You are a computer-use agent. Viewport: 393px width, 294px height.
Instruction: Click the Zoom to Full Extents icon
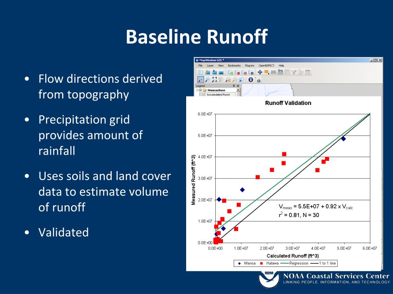214,80
